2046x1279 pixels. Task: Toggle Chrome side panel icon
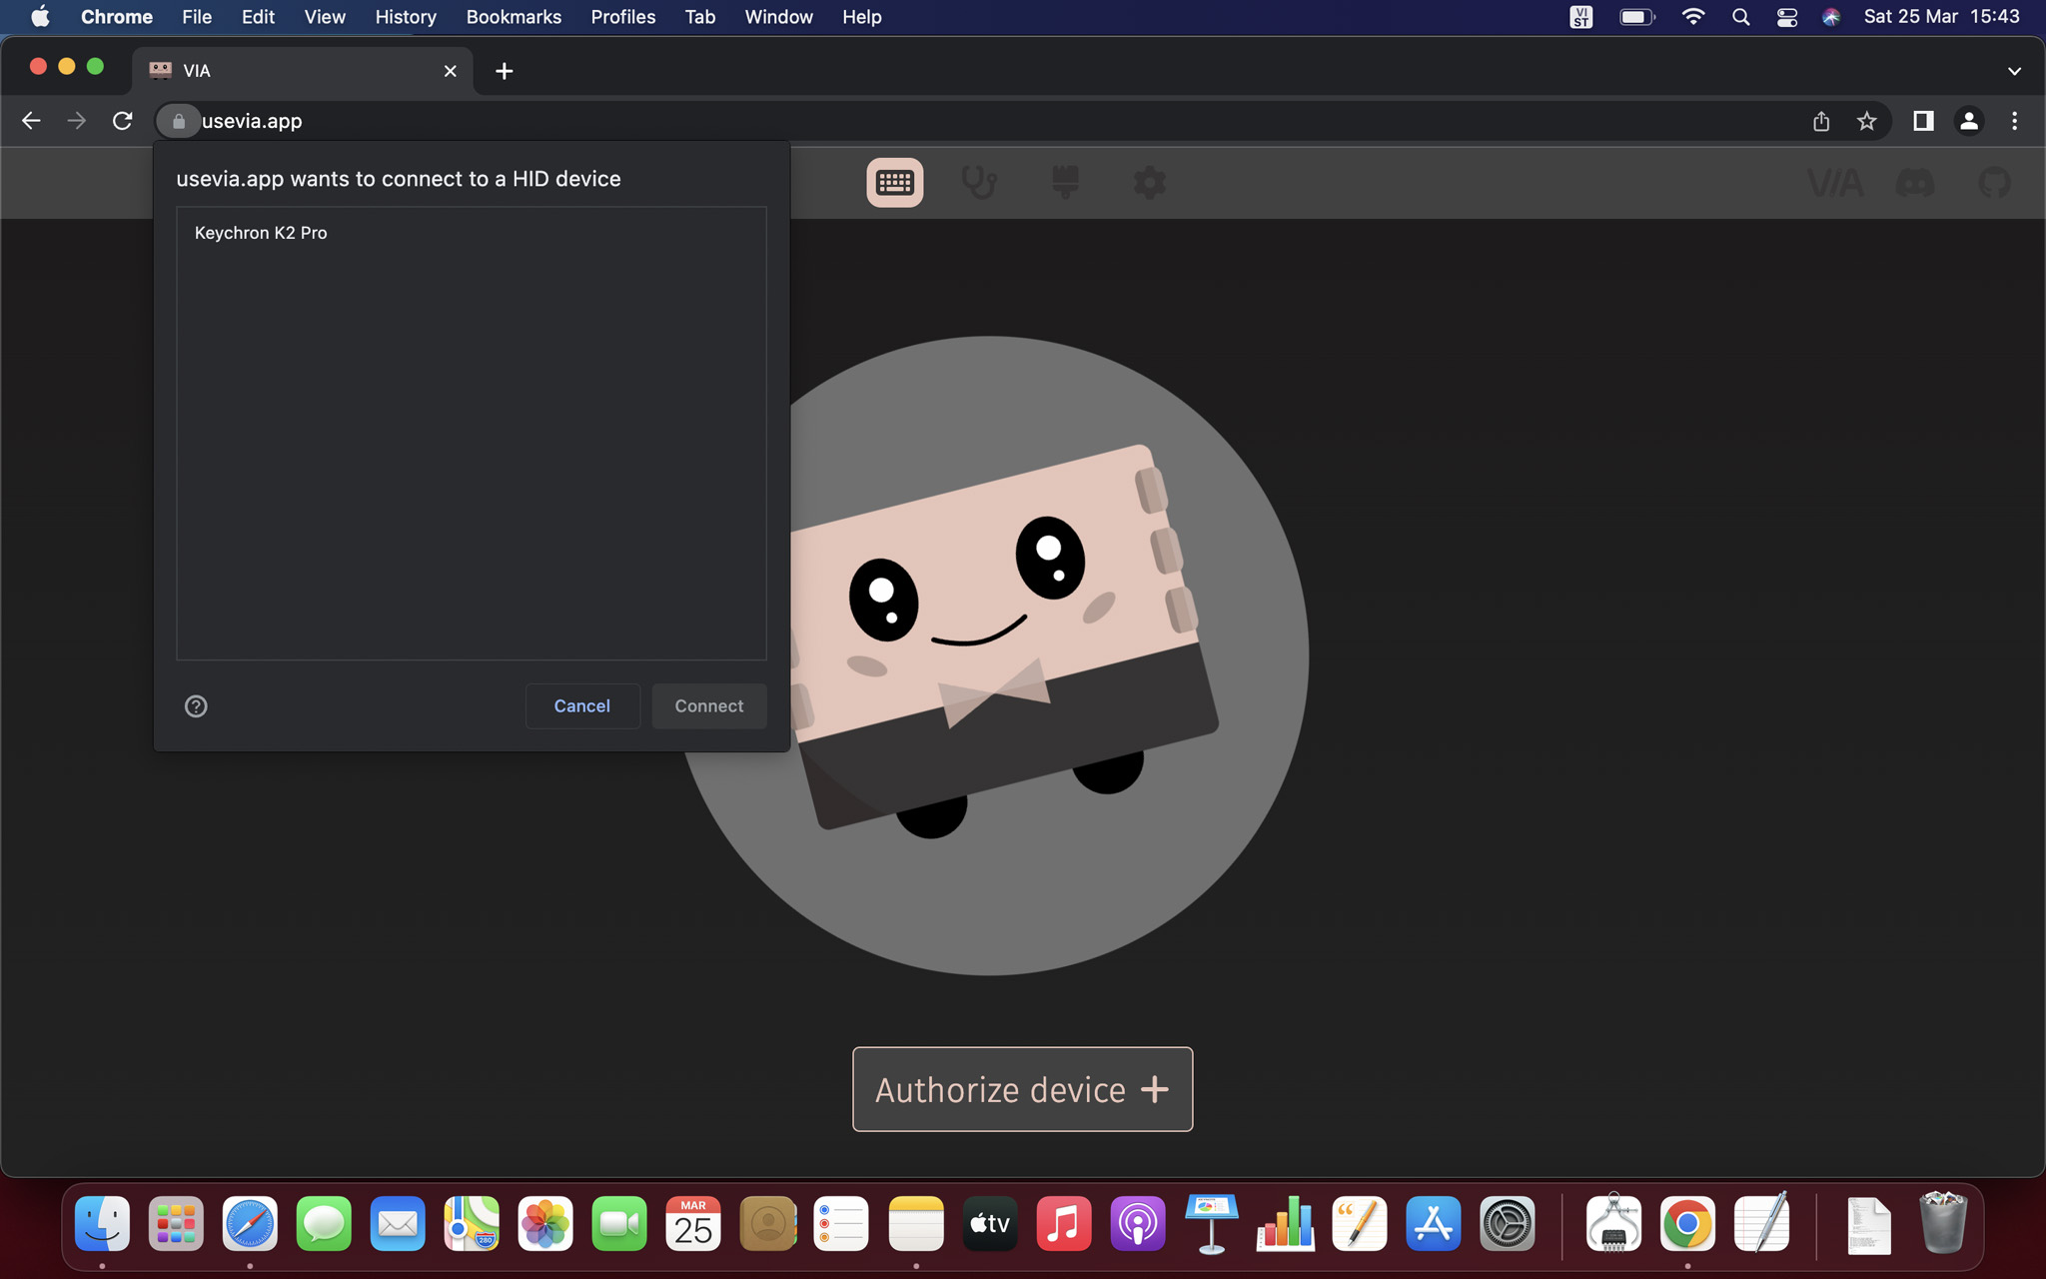1922,121
